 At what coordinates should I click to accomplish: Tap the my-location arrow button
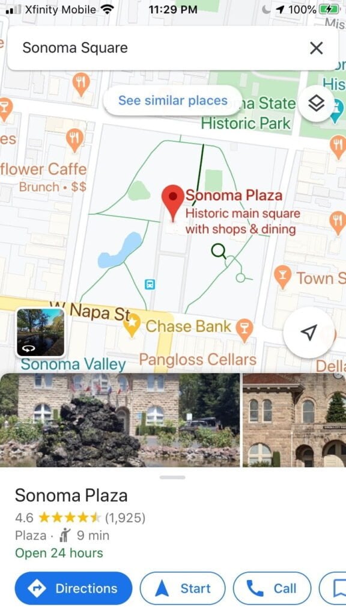click(309, 332)
